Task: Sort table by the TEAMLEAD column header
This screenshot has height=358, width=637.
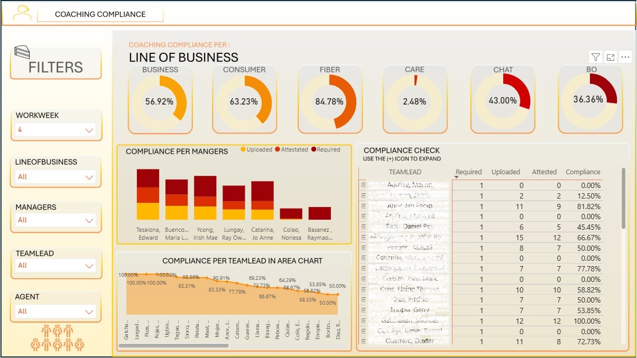Action: click(405, 172)
